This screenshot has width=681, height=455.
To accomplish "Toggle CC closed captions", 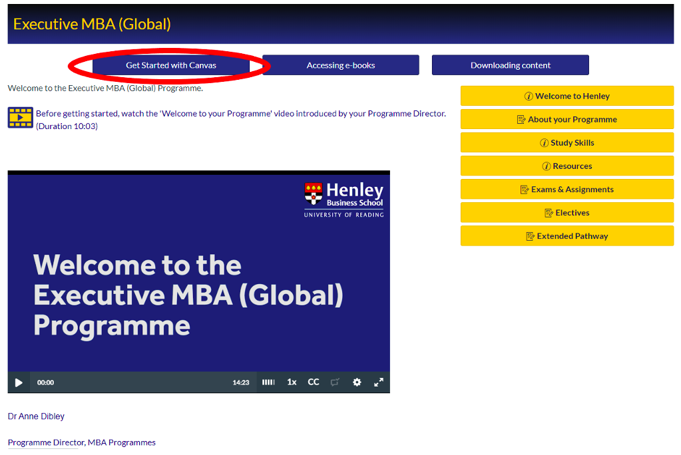I will 314,382.
